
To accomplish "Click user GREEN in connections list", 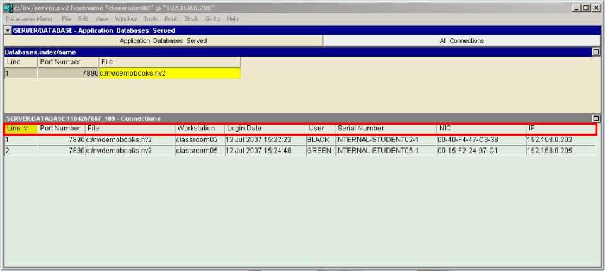I will 319,151.
